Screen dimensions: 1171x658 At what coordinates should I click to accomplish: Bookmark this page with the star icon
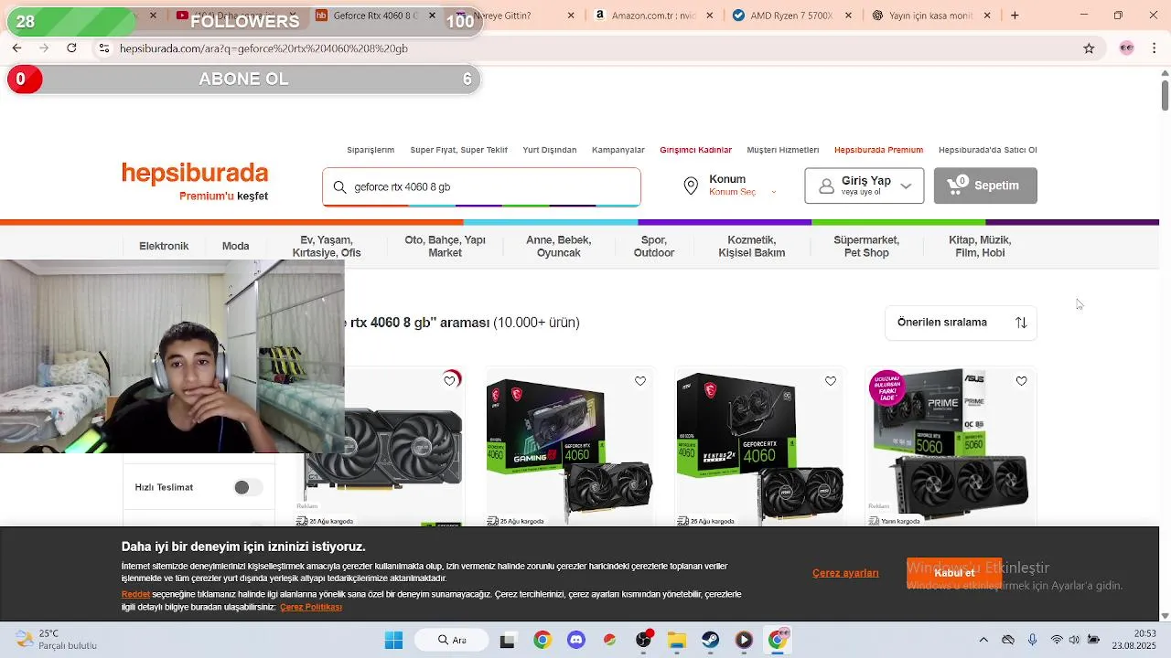pos(1089,48)
